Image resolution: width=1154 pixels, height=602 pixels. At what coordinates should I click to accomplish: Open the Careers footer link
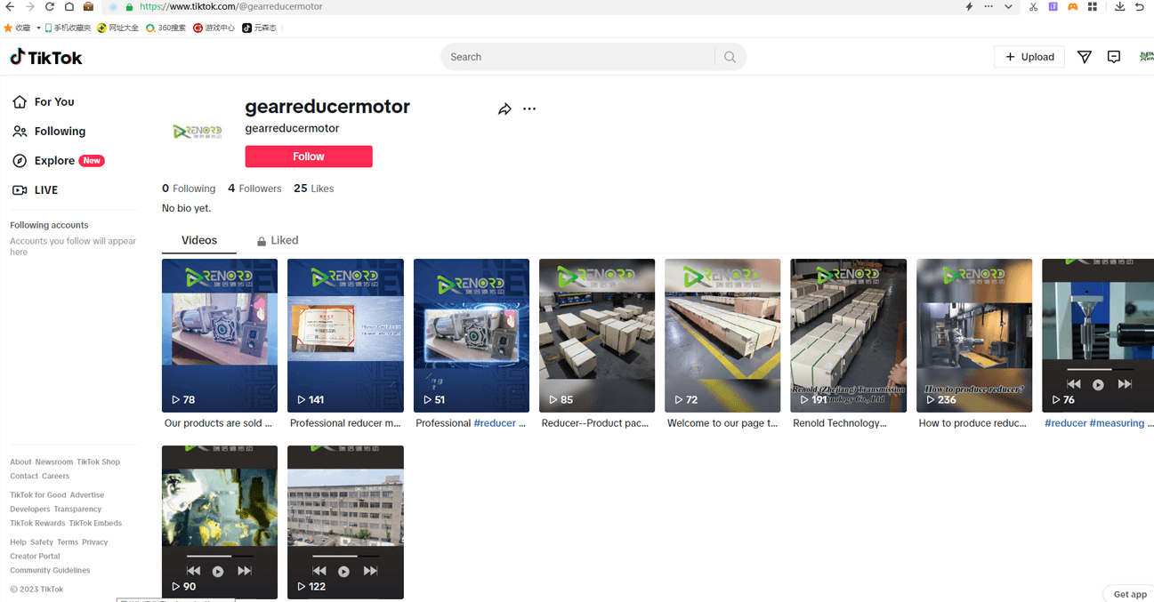(x=55, y=477)
